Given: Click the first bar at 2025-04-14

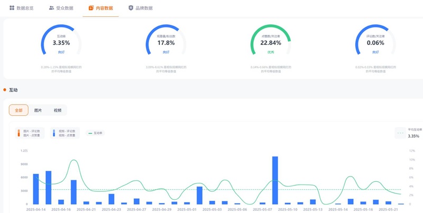Looking at the screenshot, I should pyautogui.click(x=36, y=189).
